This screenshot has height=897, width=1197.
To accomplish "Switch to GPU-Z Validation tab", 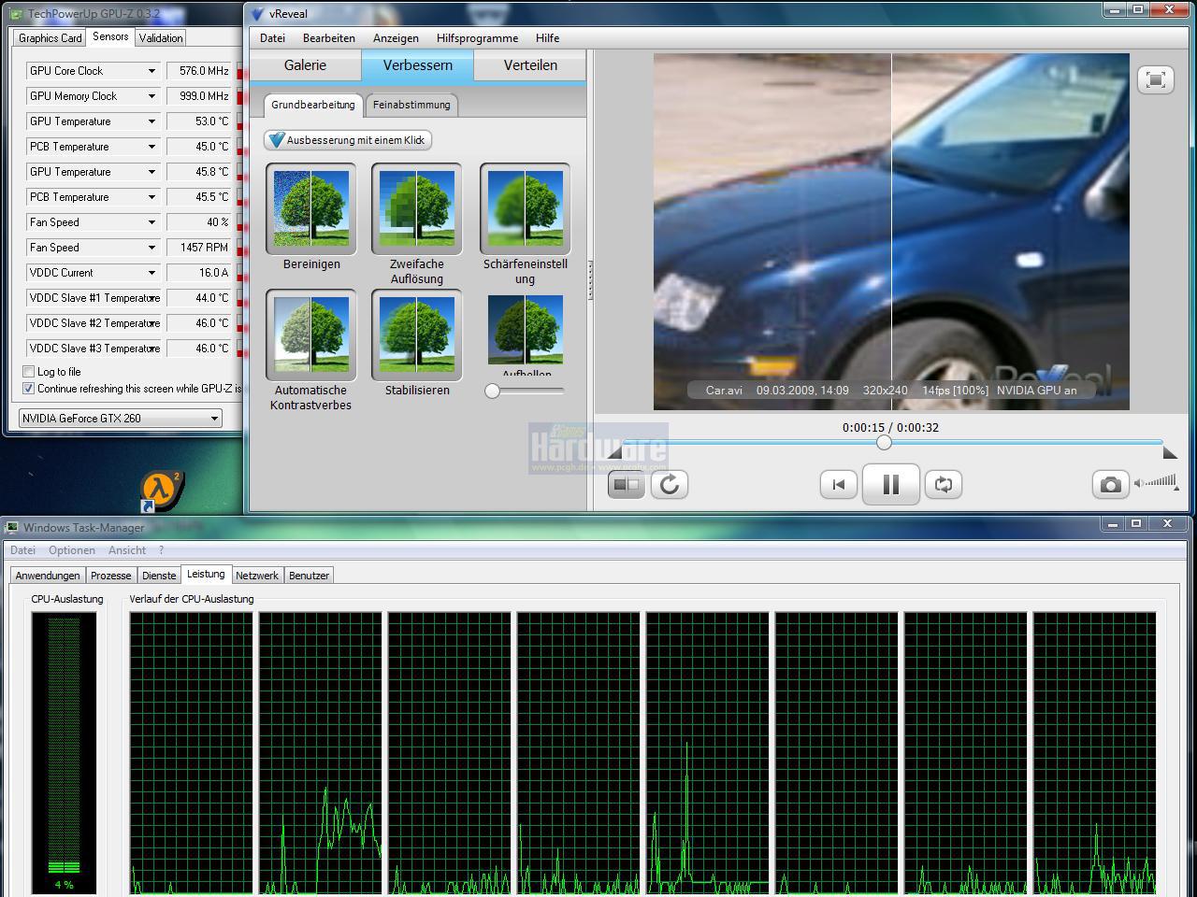I will [x=161, y=38].
